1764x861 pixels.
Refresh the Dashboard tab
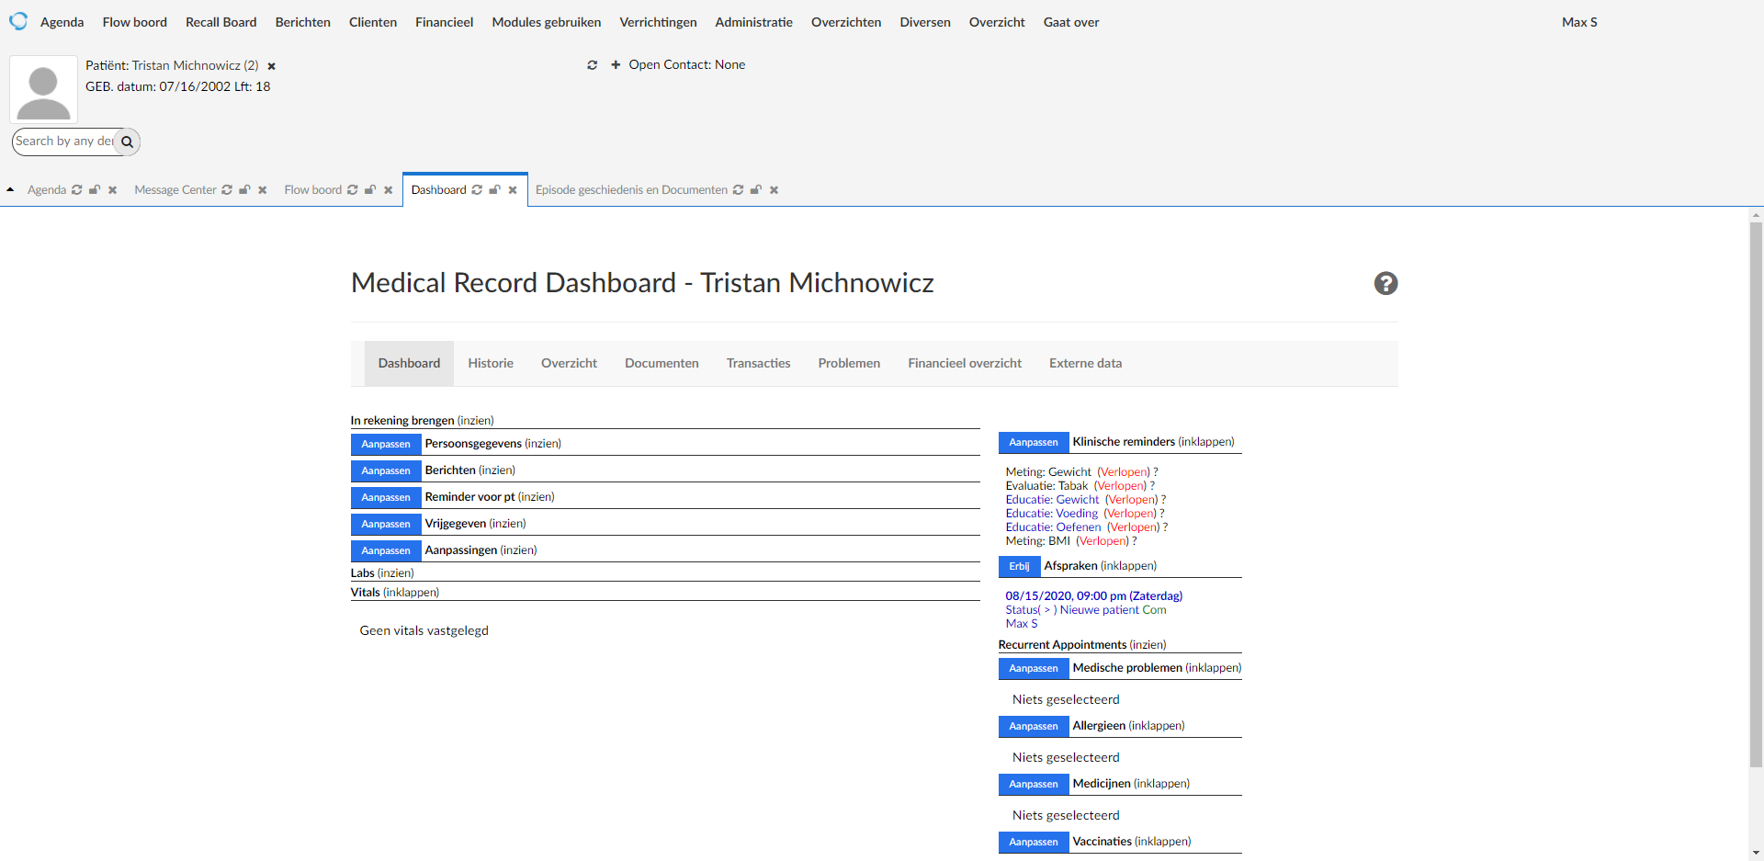[x=477, y=190]
